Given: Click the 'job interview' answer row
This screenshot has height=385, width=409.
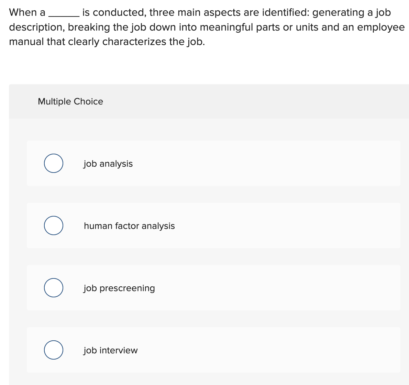Looking at the screenshot, I should pyautogui.click(x=214, y=350).
